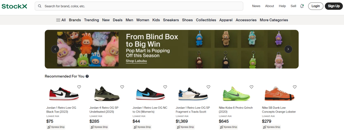
Task: Click the Jordan 1 Retro Low OG Black Toe title
Action: point(61,110)
